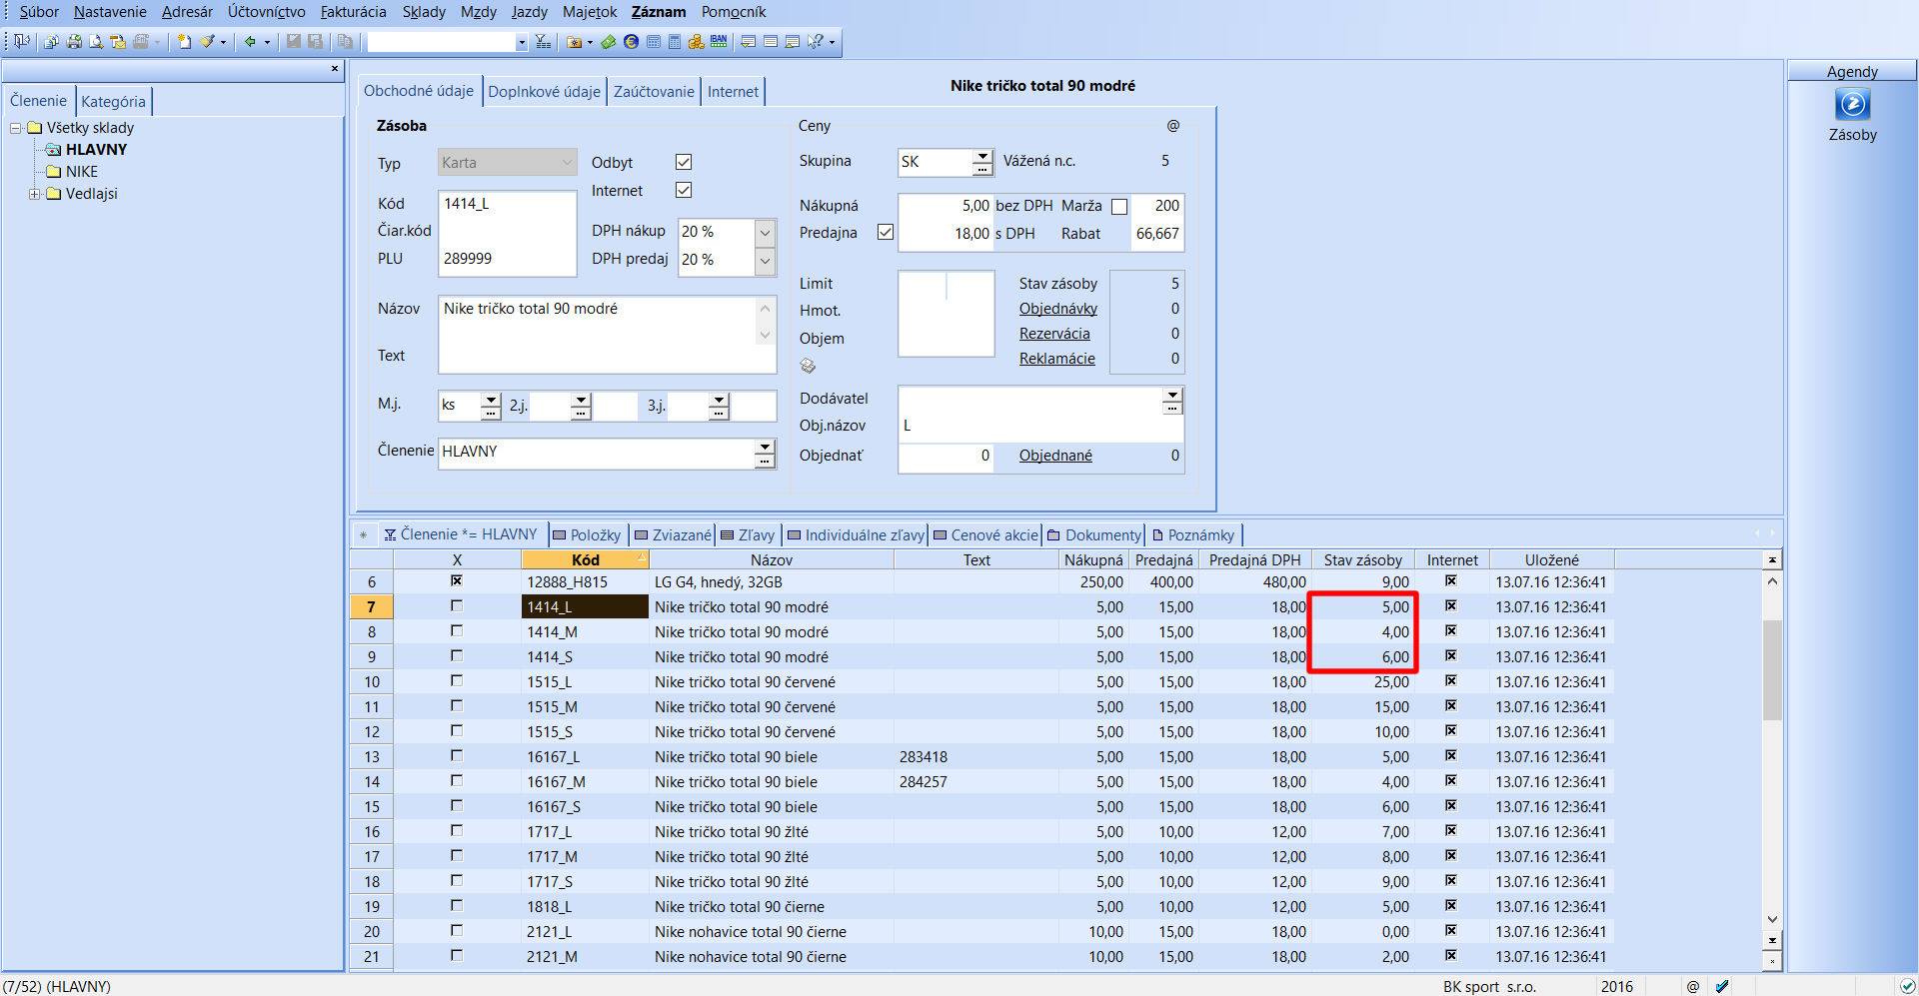Click into the PLU field 289999
Viewport: 1919px width, 996px height.
508,259
